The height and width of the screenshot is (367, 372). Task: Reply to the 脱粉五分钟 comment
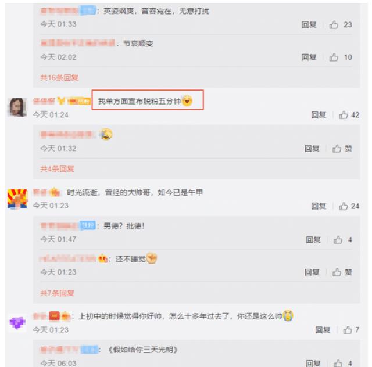point(319,115)
